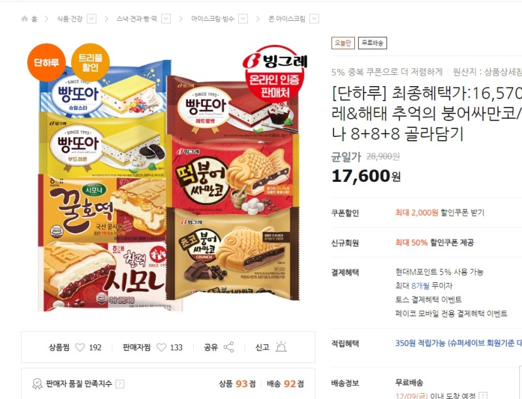This screenshot has width=522, height=399.
Task: Toggle the 판매자찜 heart icon
Action: pos(161,347)
